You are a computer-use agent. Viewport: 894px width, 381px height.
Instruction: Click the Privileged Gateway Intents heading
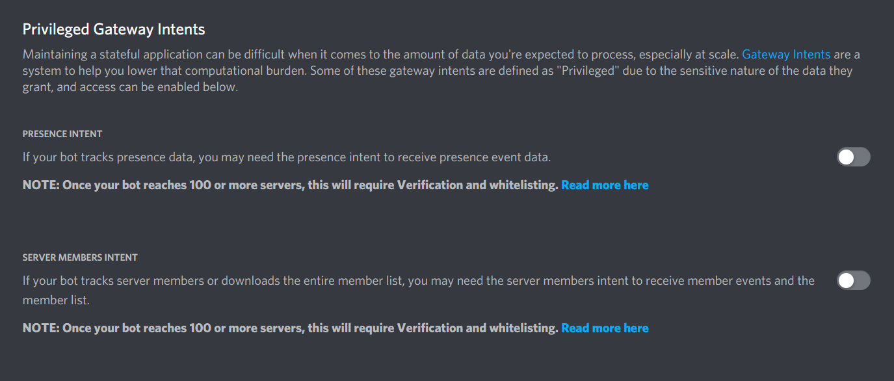tap(114, 29)
